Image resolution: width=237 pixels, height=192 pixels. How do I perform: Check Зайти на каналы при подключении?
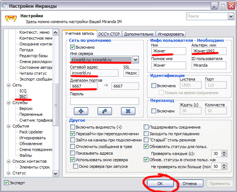72,140
